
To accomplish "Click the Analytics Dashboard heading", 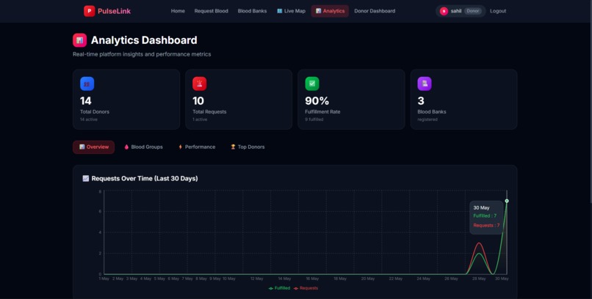I will 144,40.
